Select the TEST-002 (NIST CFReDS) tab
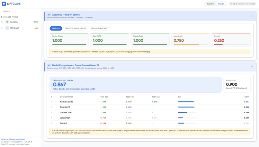The width and height of the screenshot is (259, 147). point(75,28)
